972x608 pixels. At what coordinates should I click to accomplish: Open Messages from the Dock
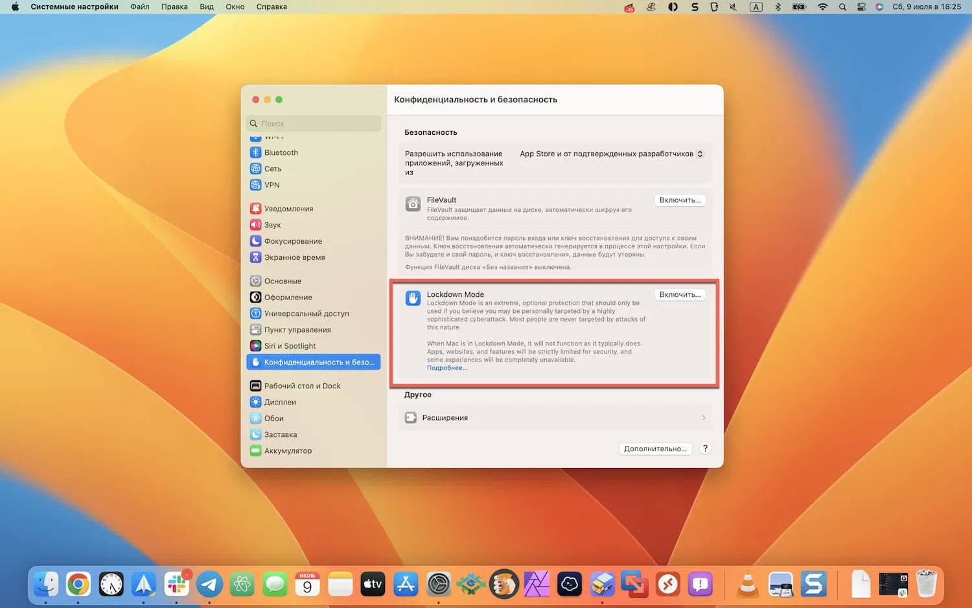coord(275,585)
